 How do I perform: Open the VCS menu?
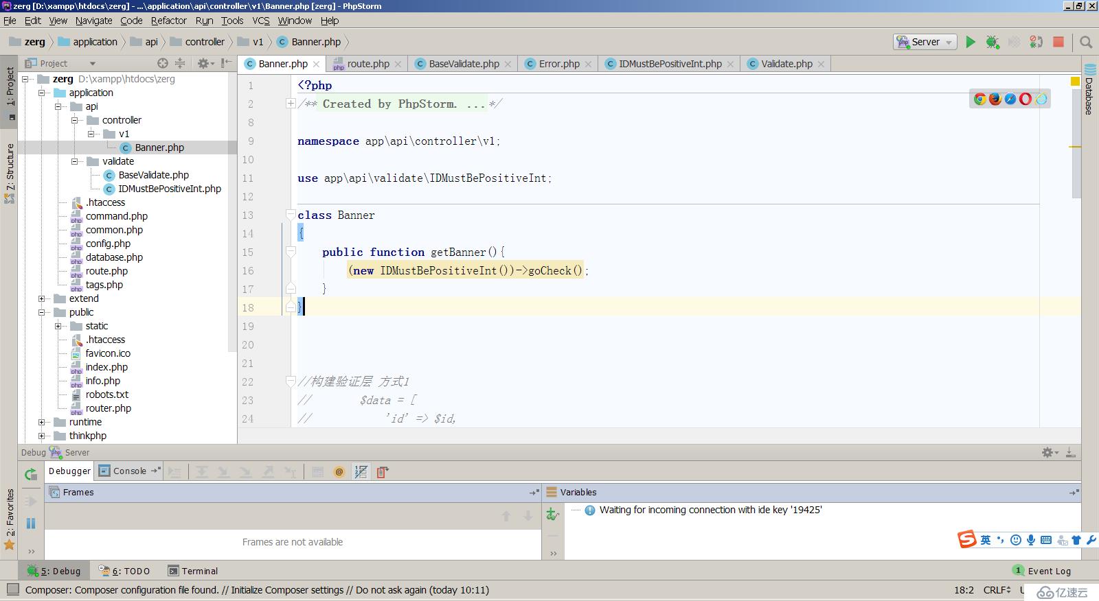click(261, 21)
